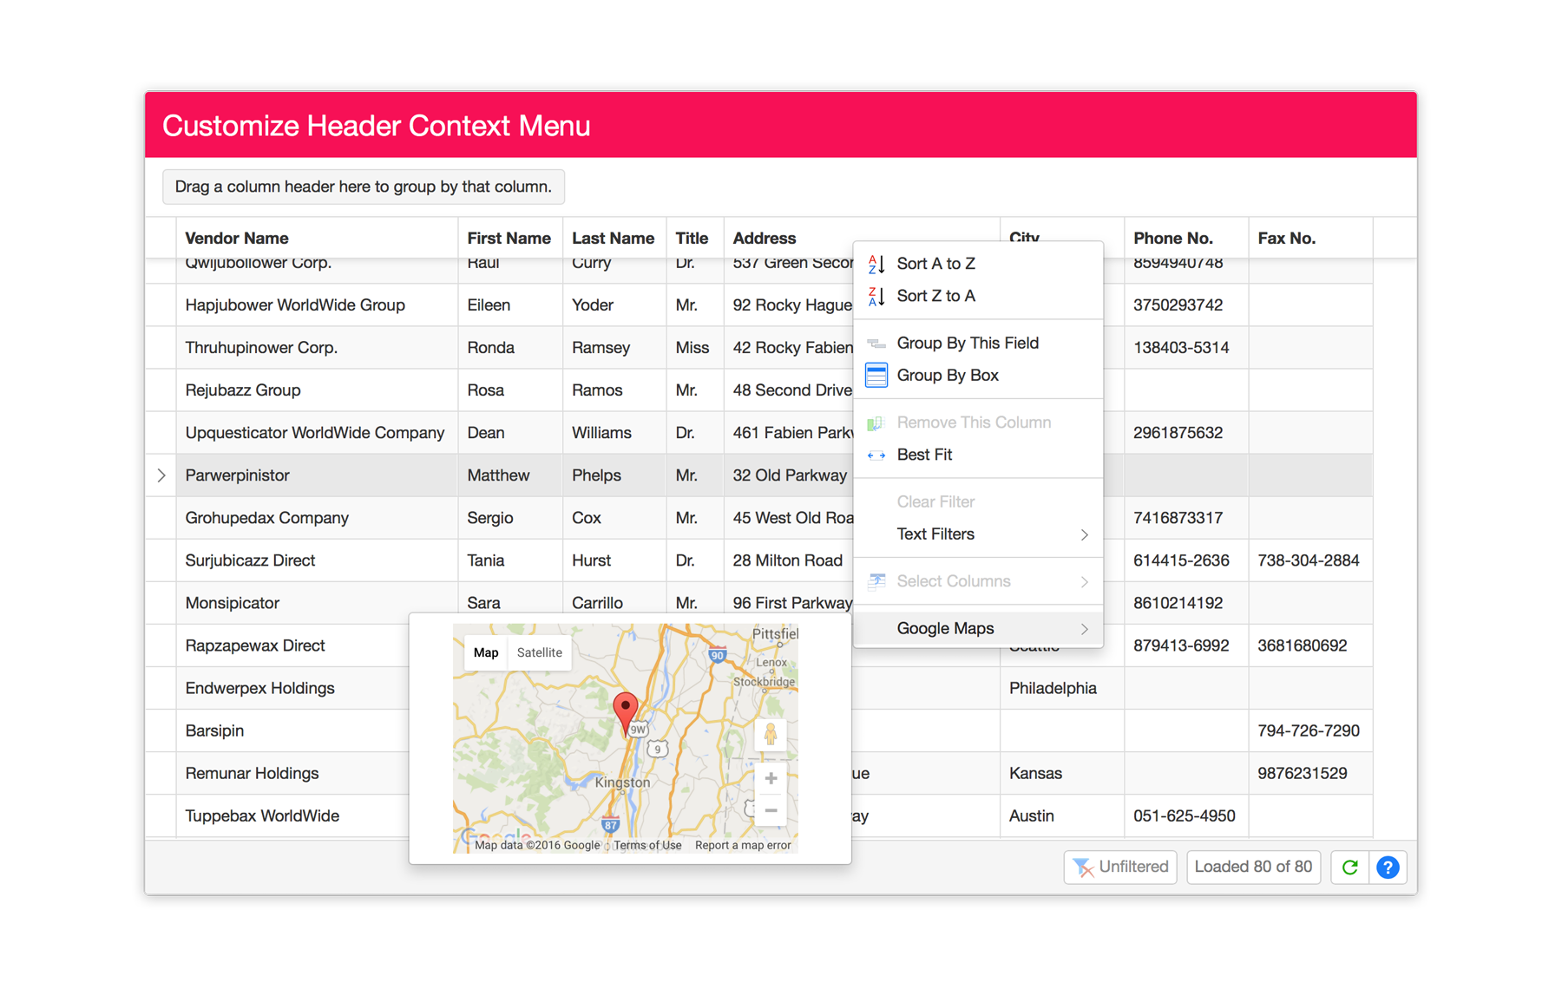Open help with the blue question icon

click(x=1388, y=867)
